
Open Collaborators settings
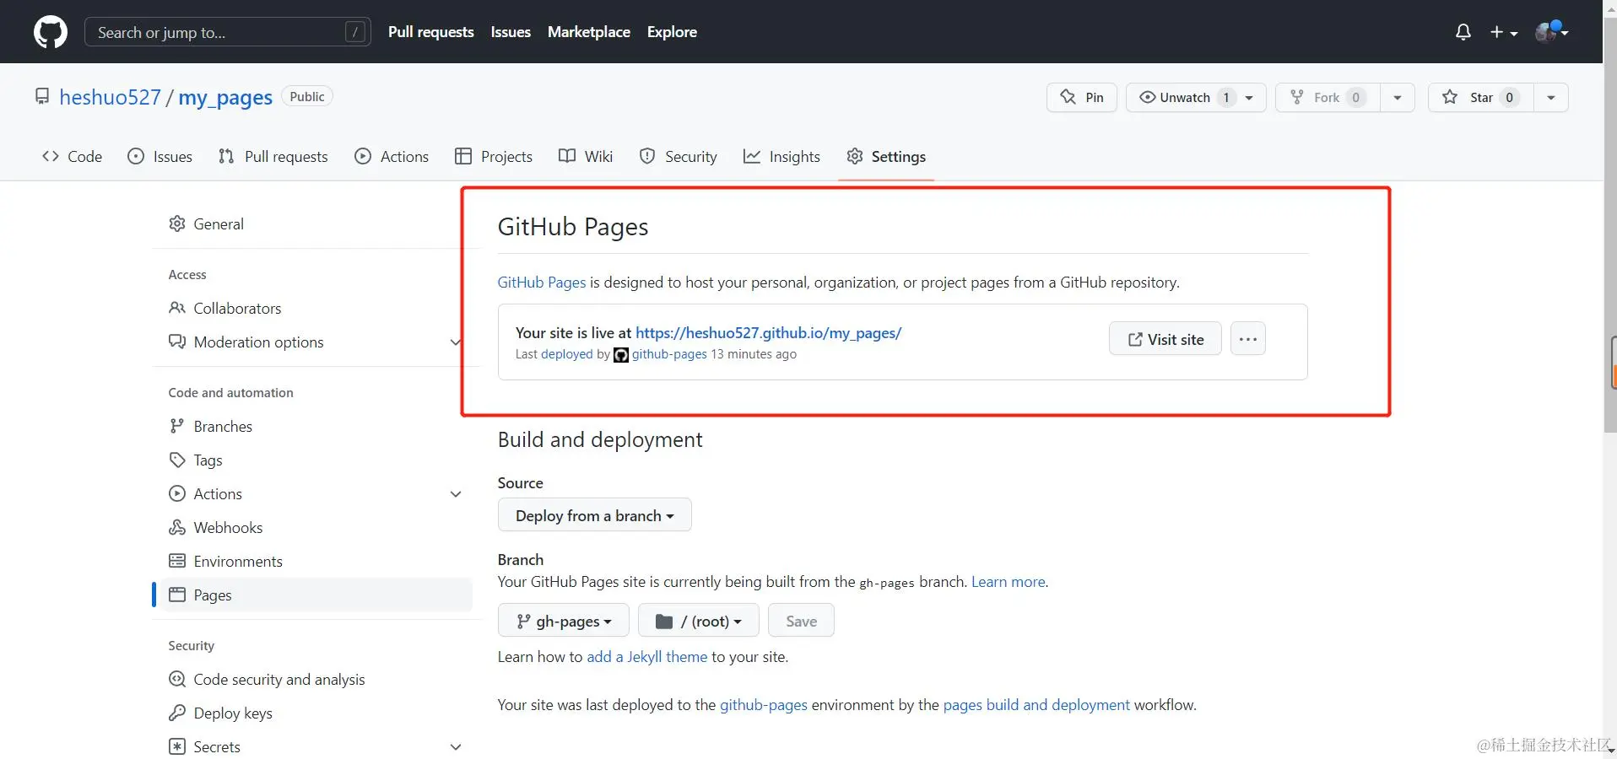(312, 309)
